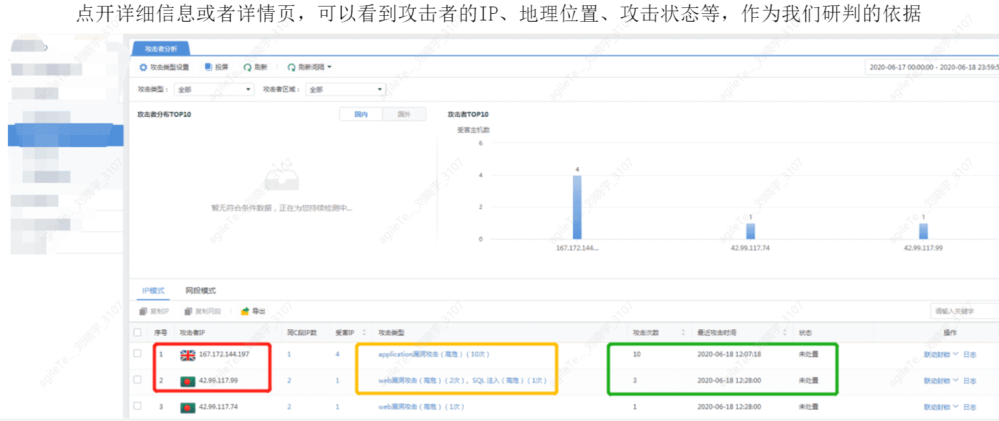
Task: Click the 刷新 refresh button
Action: (256, 67)
